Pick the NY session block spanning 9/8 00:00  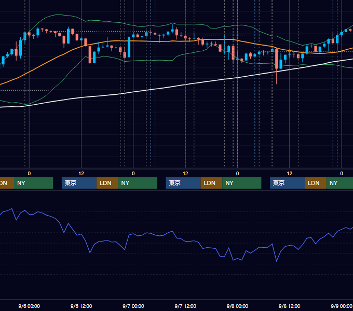(x=242, y=183)
